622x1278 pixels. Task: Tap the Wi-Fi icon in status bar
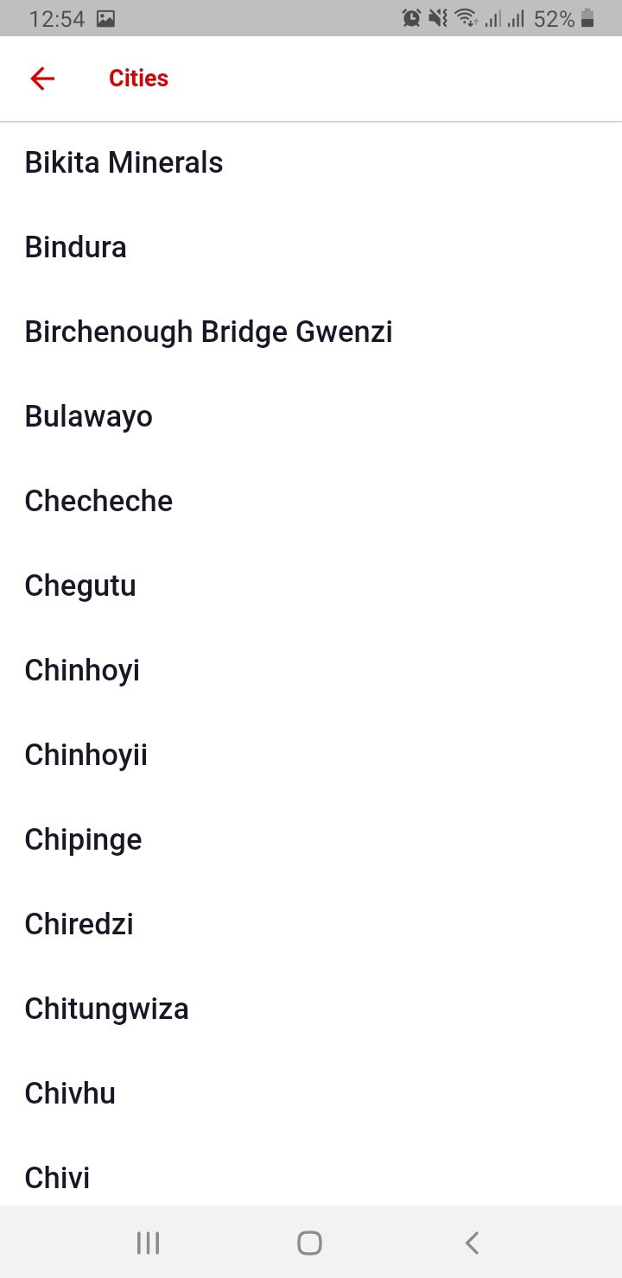[x=466, y=18]
